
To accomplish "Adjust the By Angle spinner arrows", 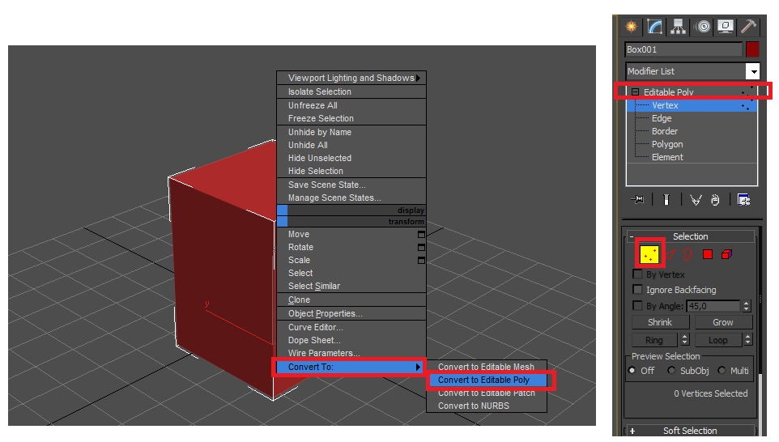I will 746,306.
